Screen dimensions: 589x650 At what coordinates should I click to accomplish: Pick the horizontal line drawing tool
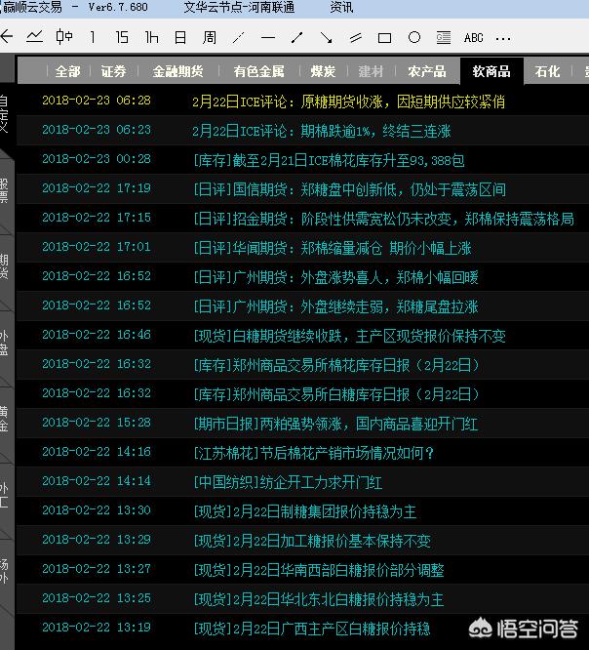(268, 38)
